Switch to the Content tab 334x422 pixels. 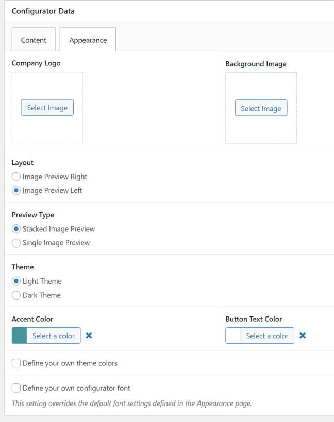pos(34,40)
